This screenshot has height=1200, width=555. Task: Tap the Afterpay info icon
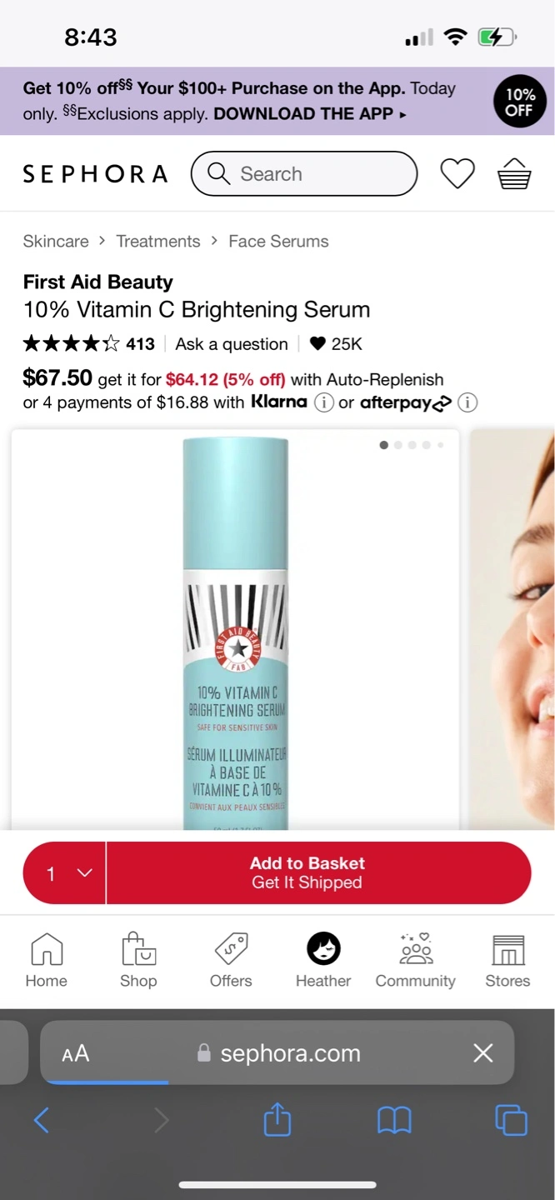[467, 402]
